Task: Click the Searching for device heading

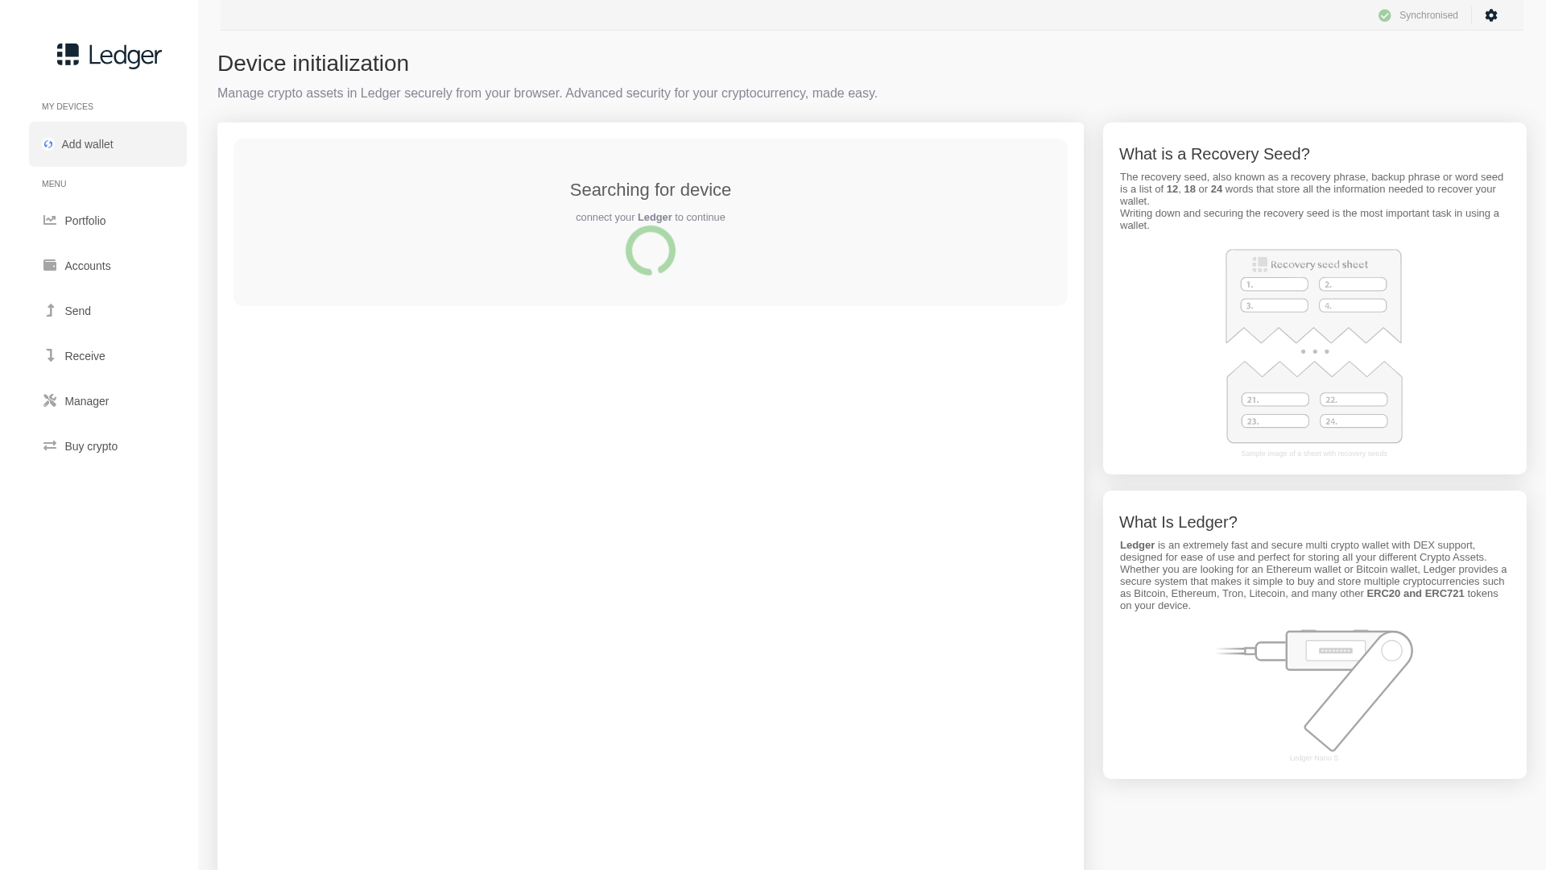Action: [651, 190]
